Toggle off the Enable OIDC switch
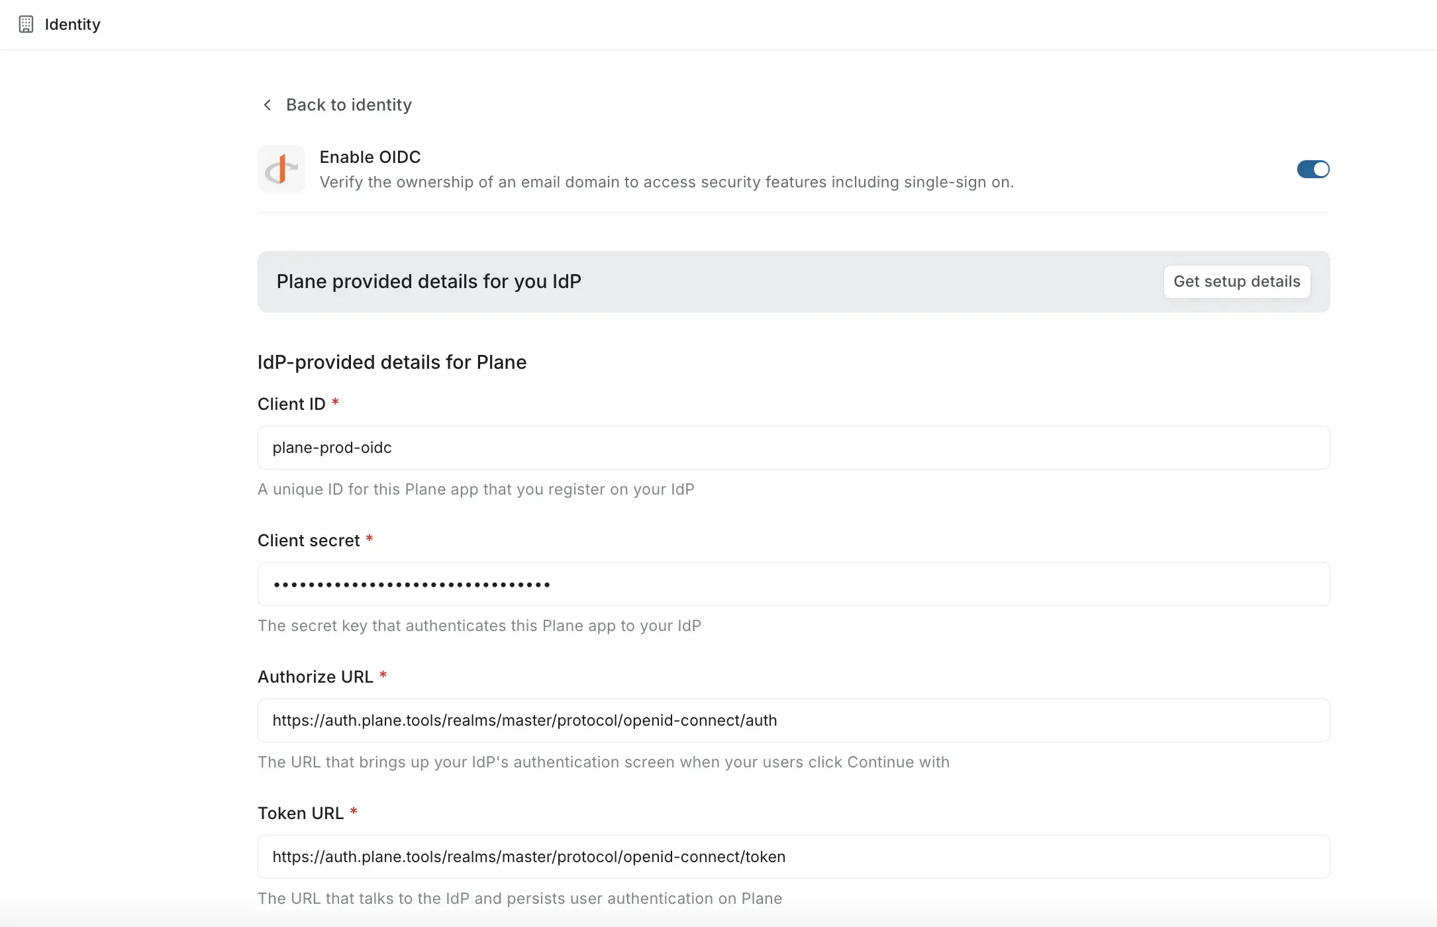Screen dimensions: 1437x927 click(1313, 169)
